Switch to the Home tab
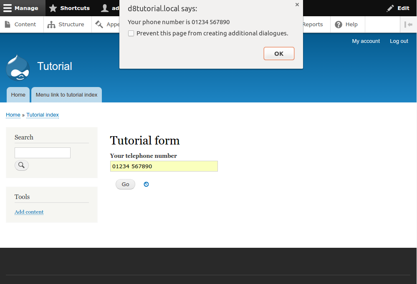Screen dimensions: 417x284 [18, 95]
